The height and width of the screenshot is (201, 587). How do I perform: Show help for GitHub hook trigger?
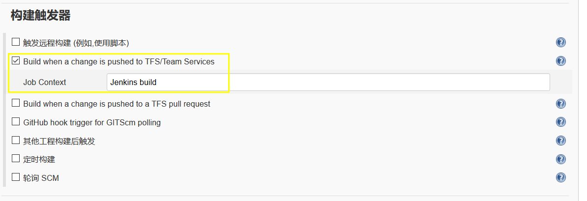[x=561, y=122]
